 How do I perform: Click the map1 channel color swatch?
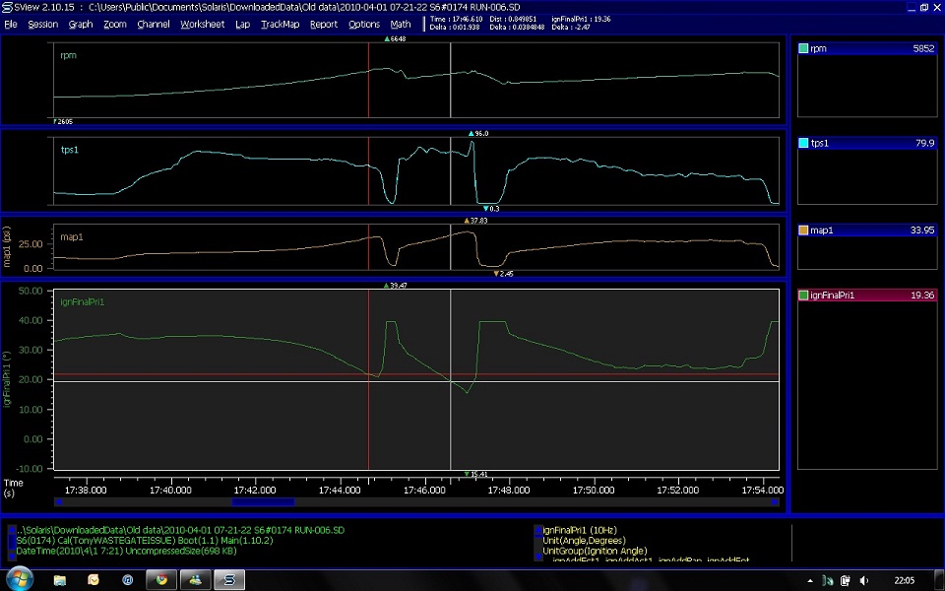[x=803, y=230]
